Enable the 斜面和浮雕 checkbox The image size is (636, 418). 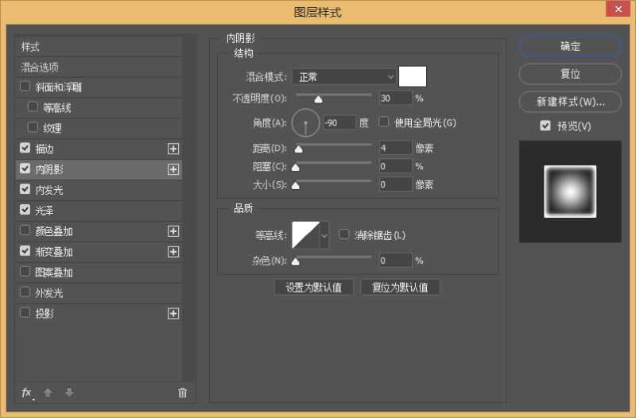coord(25,87)
